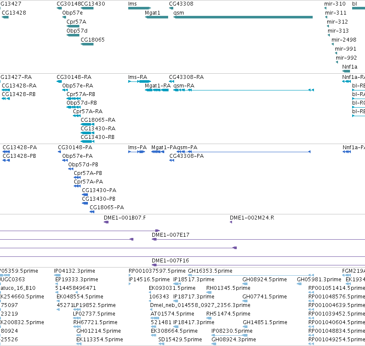Click the SD15429.5prime EST label
Screen dimensions: 365x346
click(x=180, y=340)
